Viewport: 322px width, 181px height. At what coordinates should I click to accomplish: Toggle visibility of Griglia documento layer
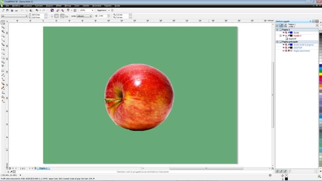(x=283, y=51)
